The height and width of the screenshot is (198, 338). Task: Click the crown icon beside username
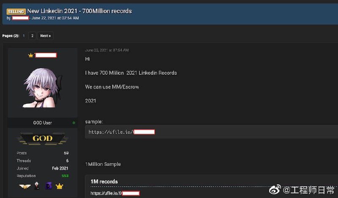click(x=31, y=55)
